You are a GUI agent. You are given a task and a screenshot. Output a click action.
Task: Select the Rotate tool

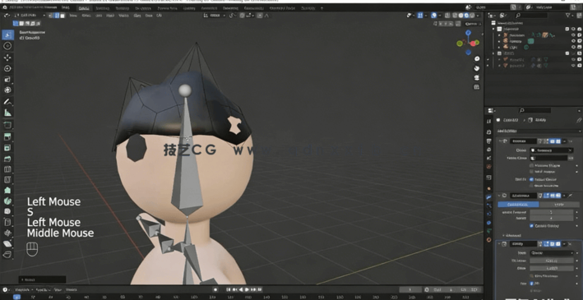point(7,69)
